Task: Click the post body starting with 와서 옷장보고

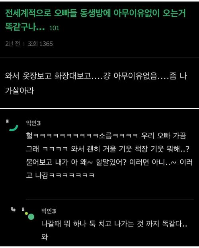Action: click(96, 83)
